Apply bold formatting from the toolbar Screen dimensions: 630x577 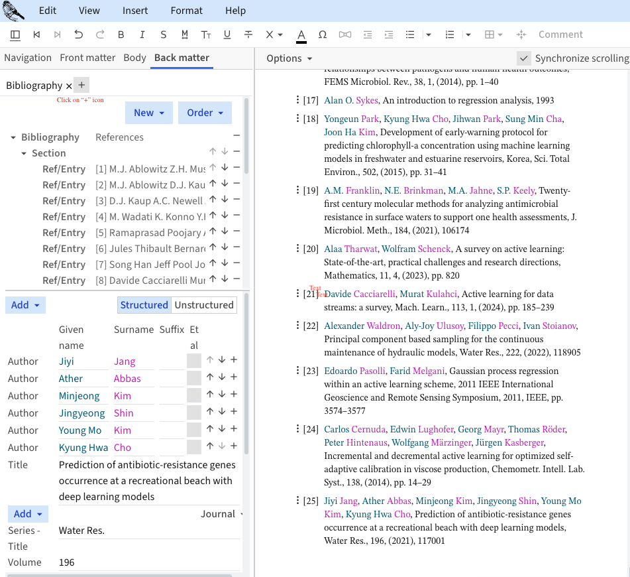(x=121, y=34)
